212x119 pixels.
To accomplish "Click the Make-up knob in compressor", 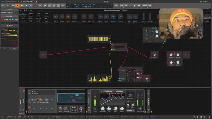I will pos(140,109).
